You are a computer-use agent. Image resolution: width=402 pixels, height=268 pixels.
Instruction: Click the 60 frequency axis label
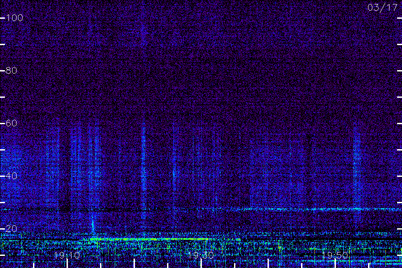click(11, 123)
